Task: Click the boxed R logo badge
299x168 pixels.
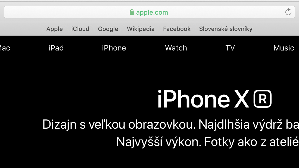Action: (x=262, y=99)
